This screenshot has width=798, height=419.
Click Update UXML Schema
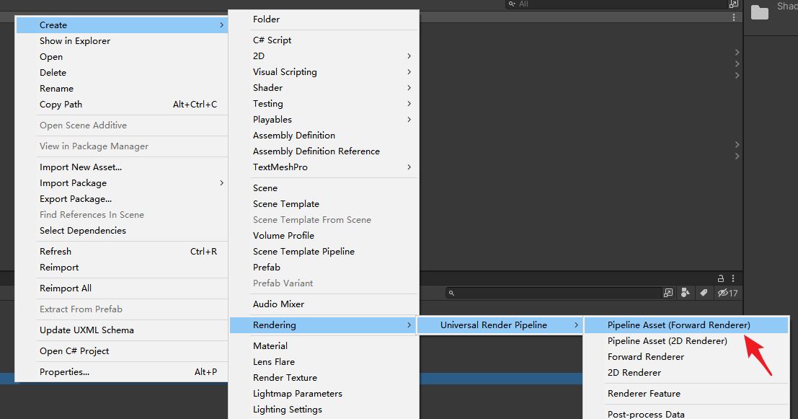pos(122,330)
